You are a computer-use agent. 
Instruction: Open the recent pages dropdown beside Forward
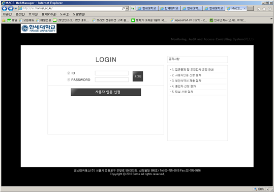click(x=16, y=9)
